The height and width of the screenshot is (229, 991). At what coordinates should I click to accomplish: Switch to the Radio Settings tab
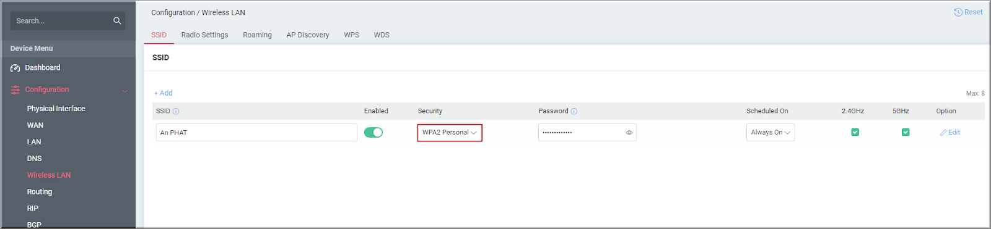(204, 35)
